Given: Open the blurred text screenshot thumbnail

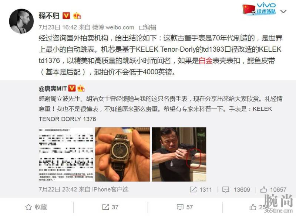Looking at the screenshot, I should pos(66,154).
